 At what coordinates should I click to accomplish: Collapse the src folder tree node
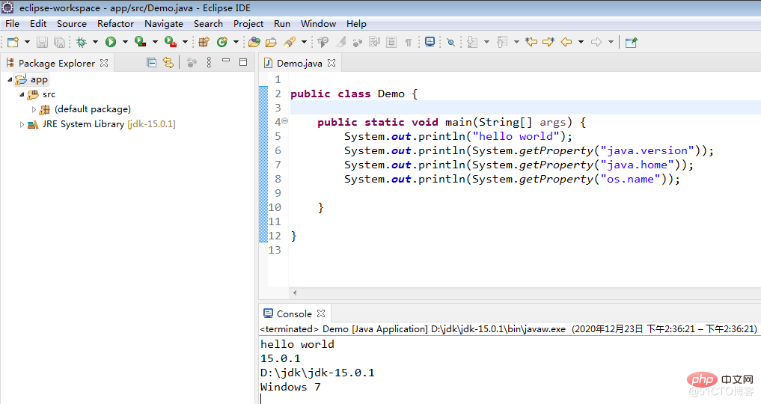pyautogui.click(x=22, y=94)
